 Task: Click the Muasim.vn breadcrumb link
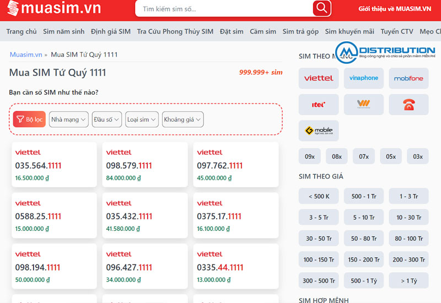click(x=26, y=55)
